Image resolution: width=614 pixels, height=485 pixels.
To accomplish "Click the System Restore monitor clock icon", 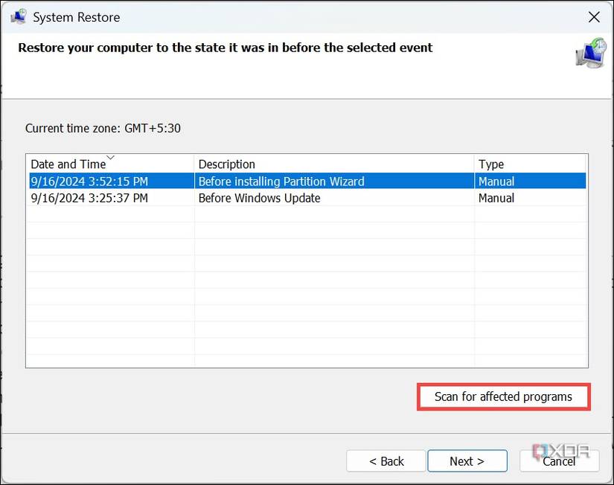I will point(591,54).
